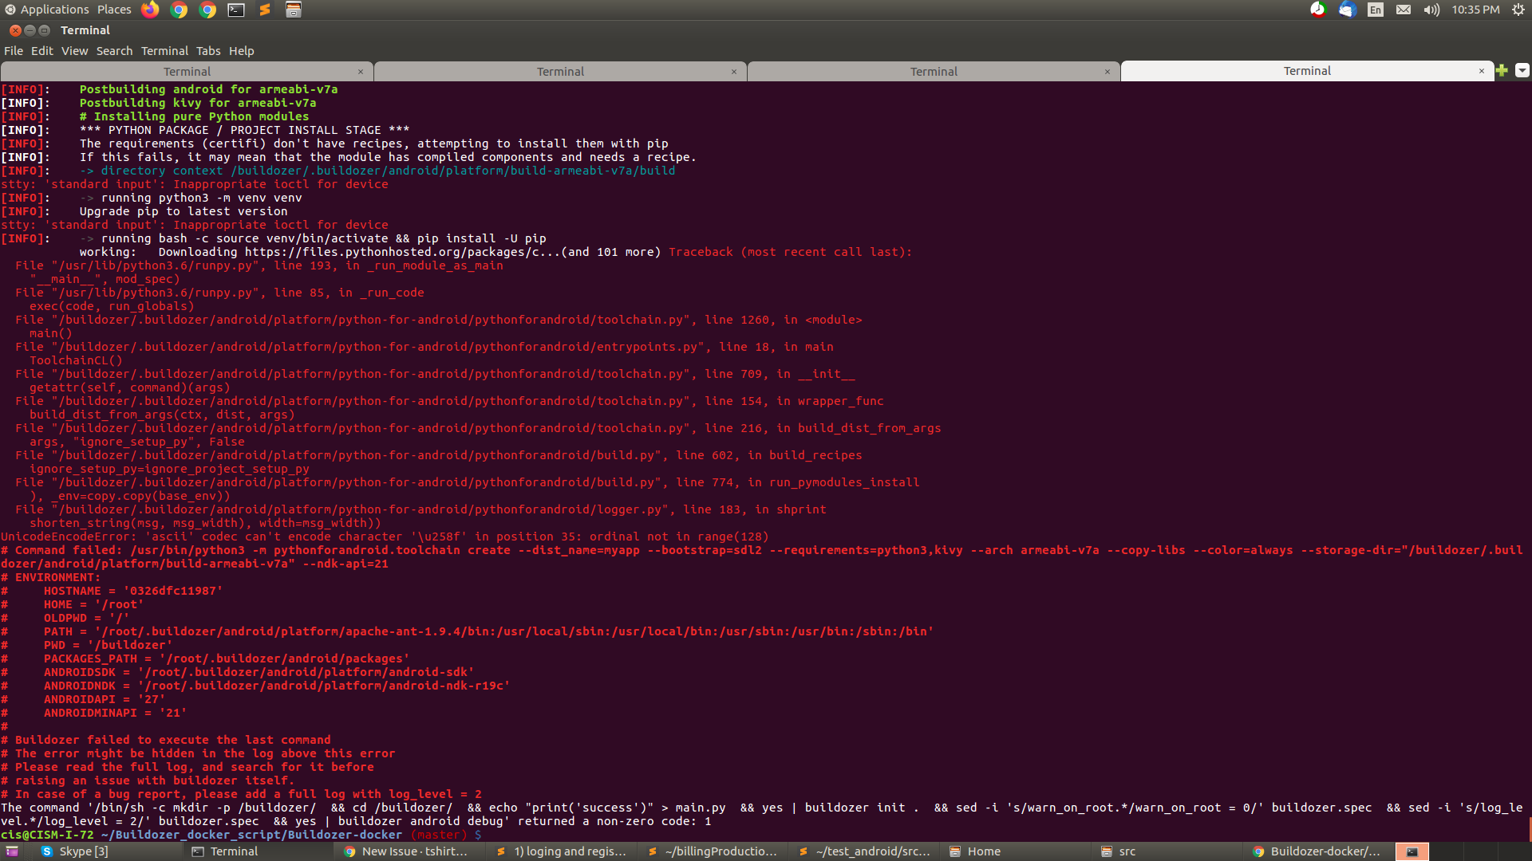This screenshot has height=861, width=1532.
Task: Click the show desktop button in the bottom panel
Action: pos(12,851)
